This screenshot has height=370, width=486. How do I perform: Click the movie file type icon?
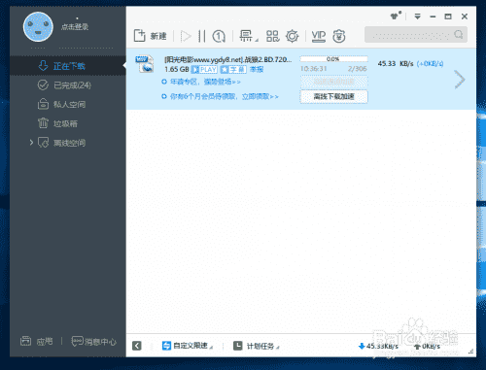pos(144,63)
